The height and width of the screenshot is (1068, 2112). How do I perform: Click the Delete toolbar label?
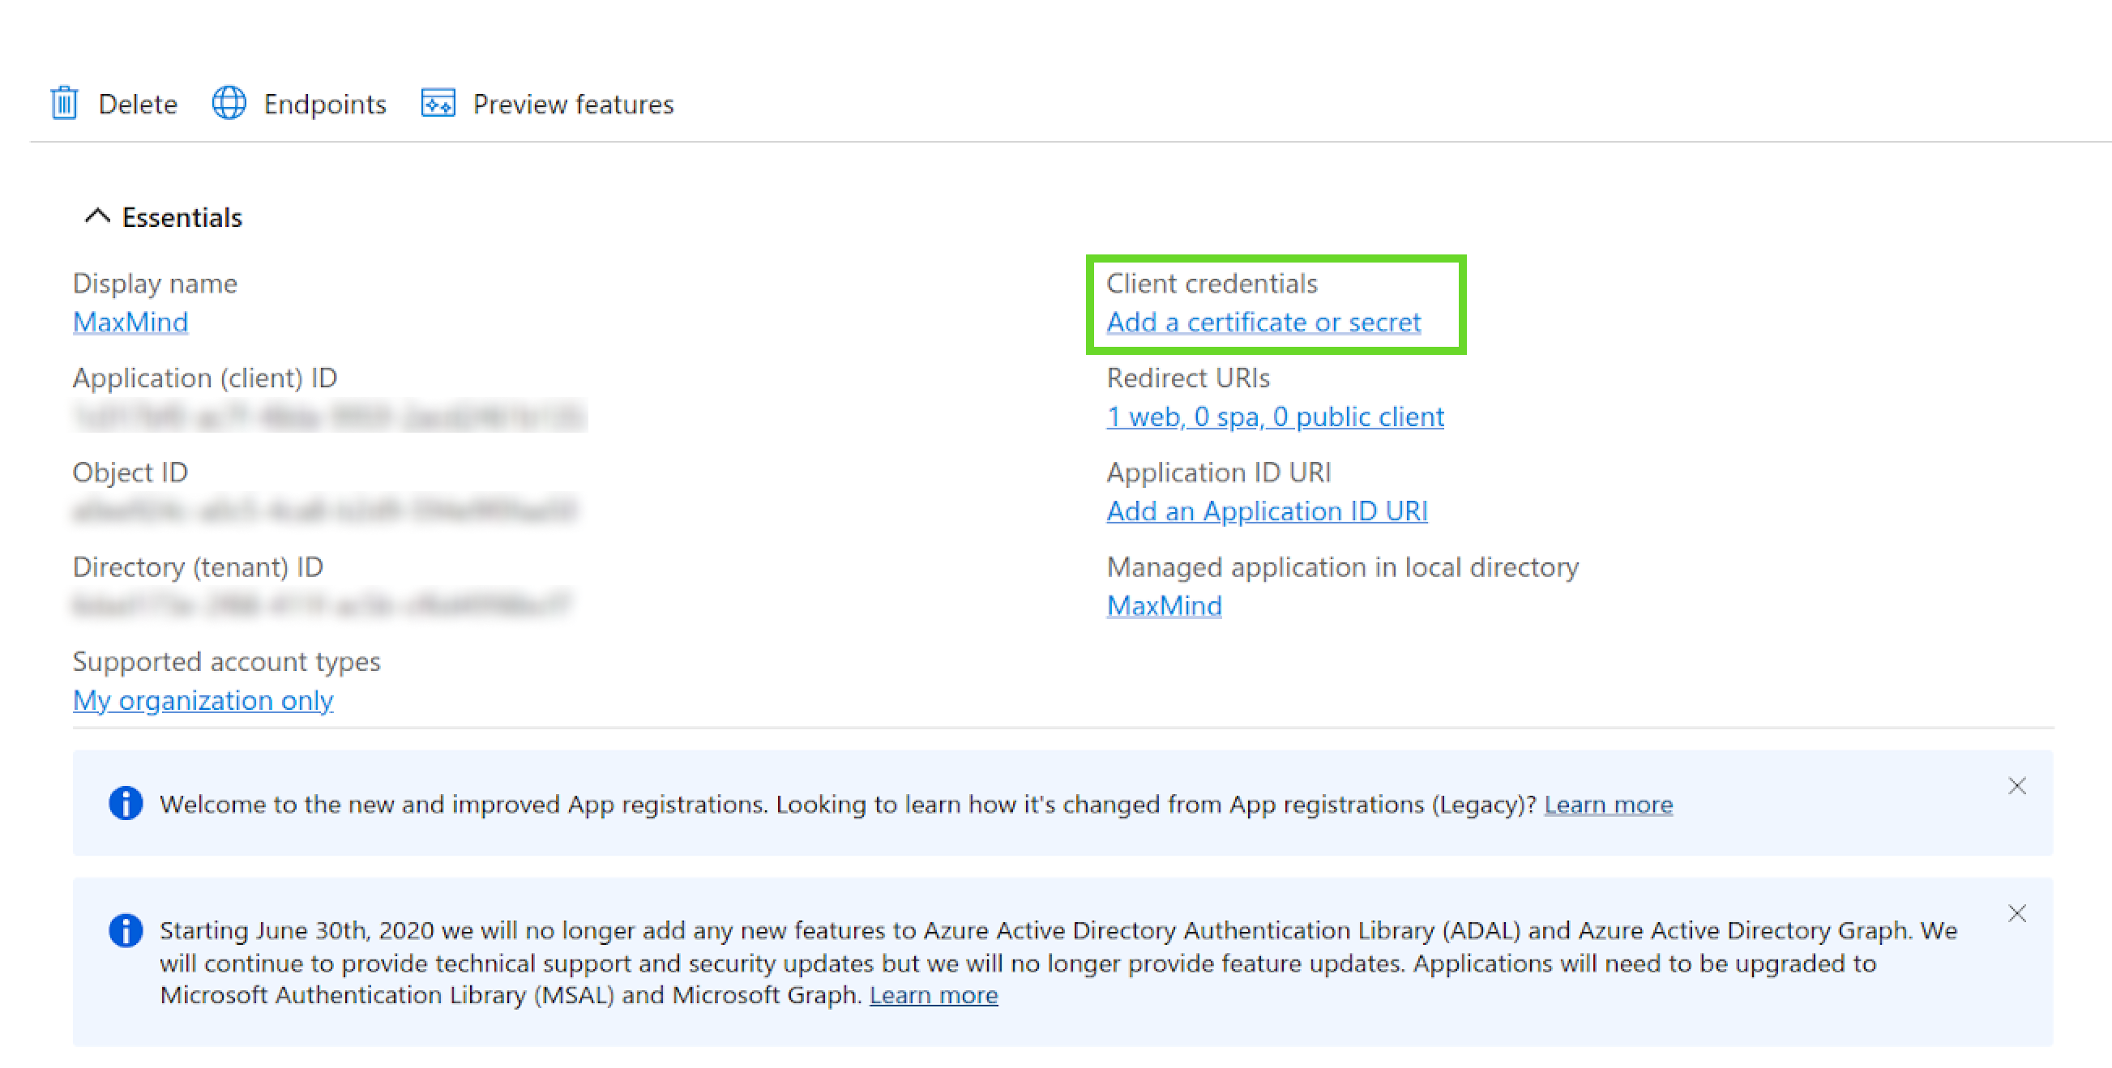point(138,104)
